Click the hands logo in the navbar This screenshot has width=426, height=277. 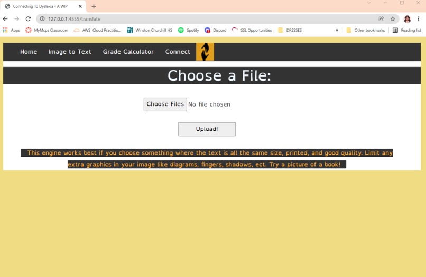pos(205,52)
